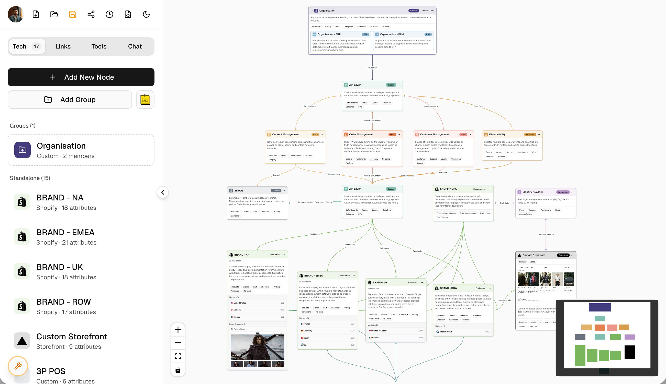666x384 pixels.
Task: Expand '+6 more' tags in Organisation
Action: (385, 27)
